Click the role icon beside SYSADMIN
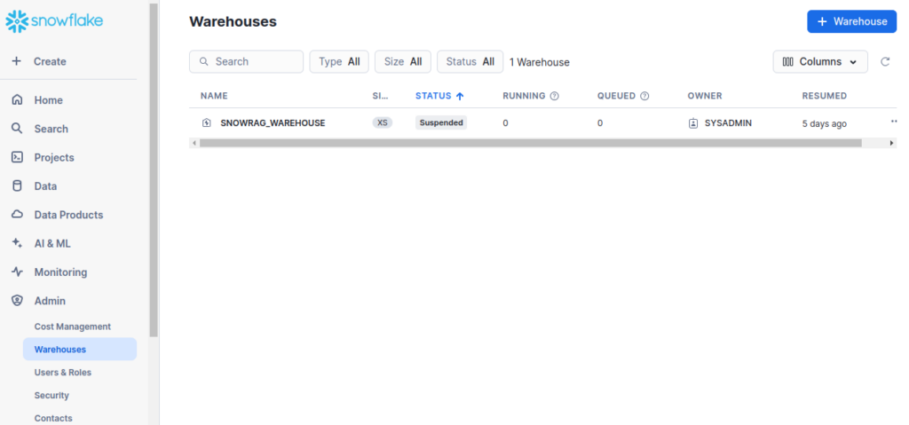 (x=692, y=123)
